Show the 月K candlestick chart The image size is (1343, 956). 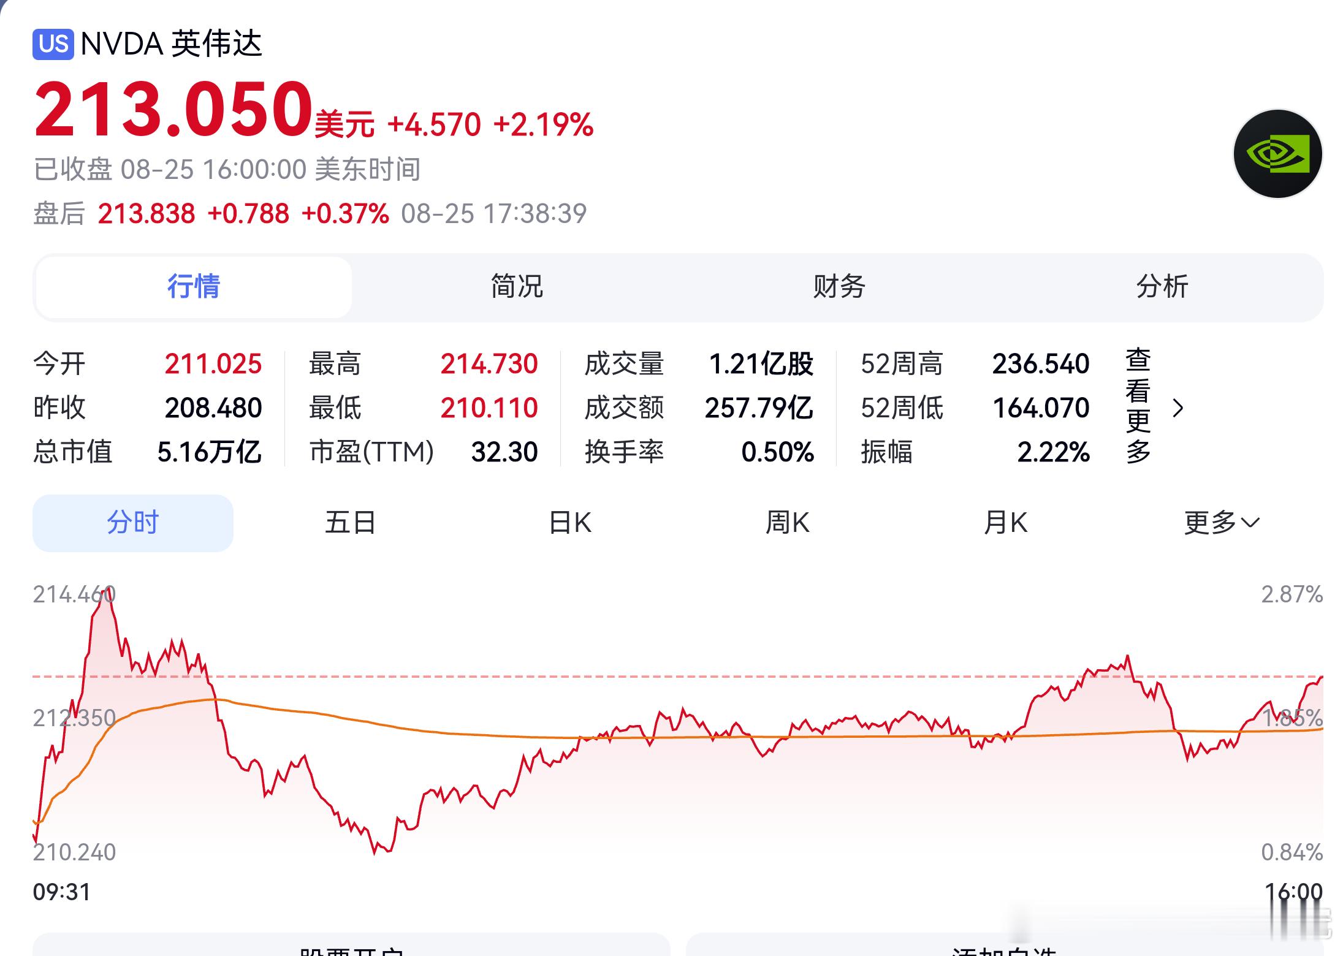(x=1005, y=523)
